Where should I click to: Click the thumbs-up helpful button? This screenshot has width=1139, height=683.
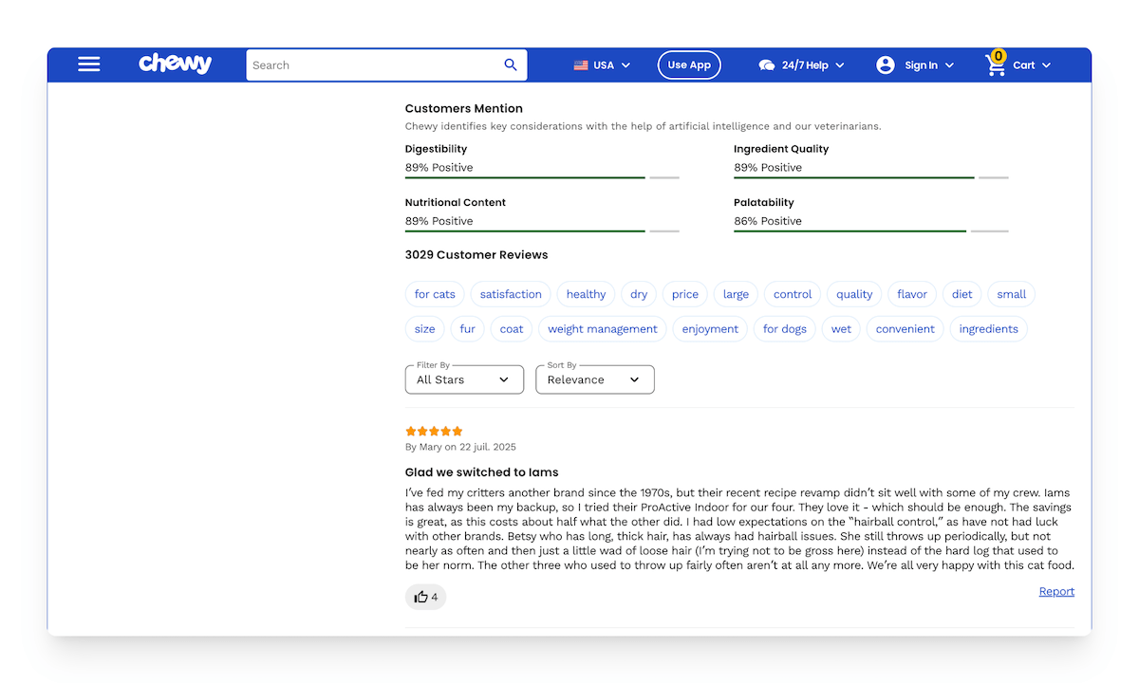pyautogui.click(x=425, y=597)
